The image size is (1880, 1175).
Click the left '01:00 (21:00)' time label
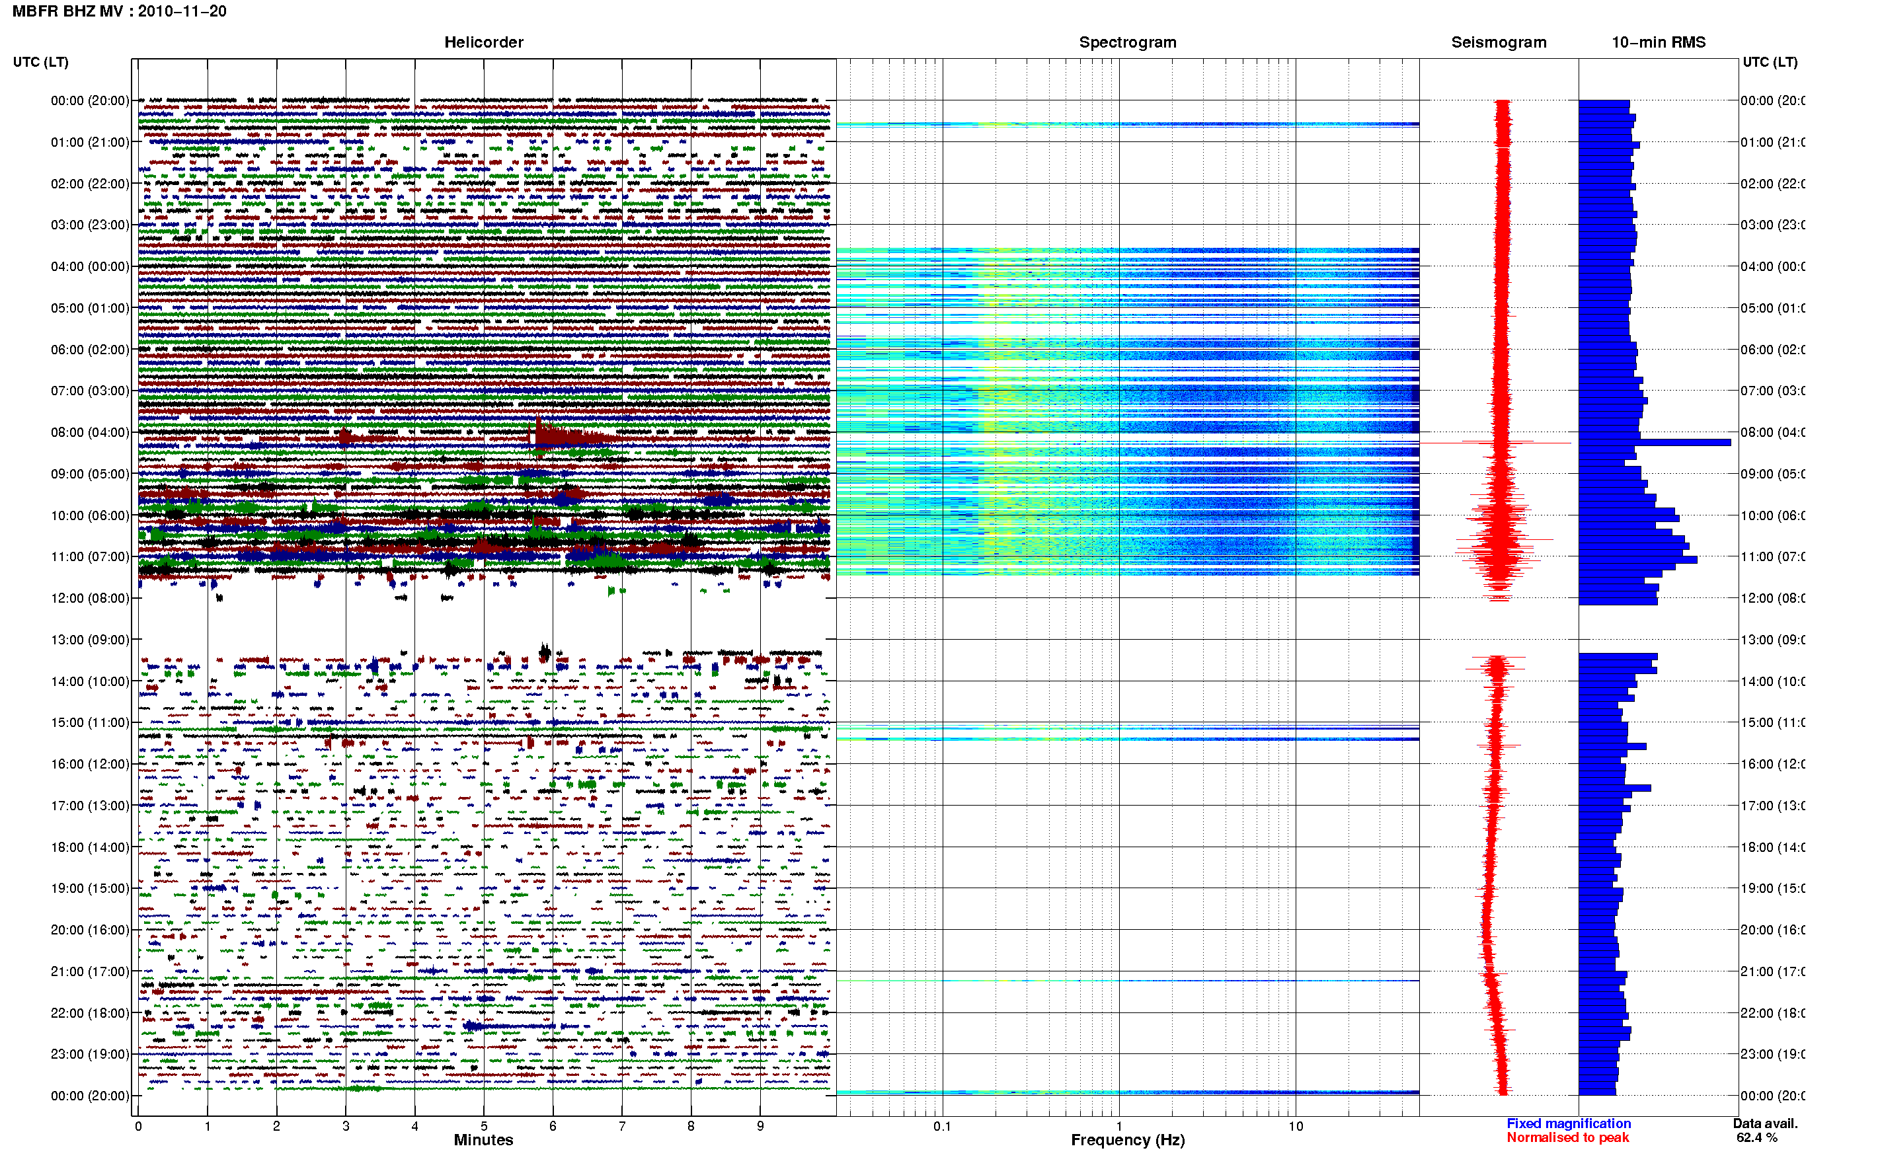[90, 142]
